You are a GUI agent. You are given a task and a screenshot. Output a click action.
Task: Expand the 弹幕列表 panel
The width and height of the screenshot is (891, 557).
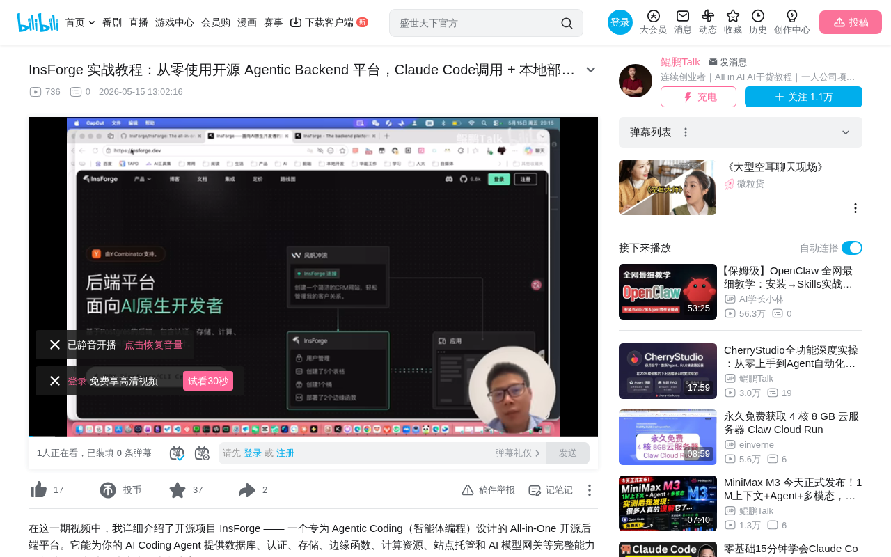(846, 132)
